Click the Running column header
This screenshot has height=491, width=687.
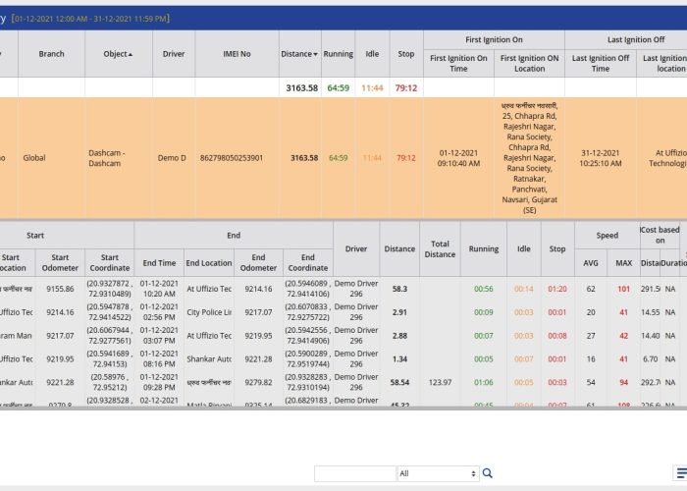click(339, 54)
